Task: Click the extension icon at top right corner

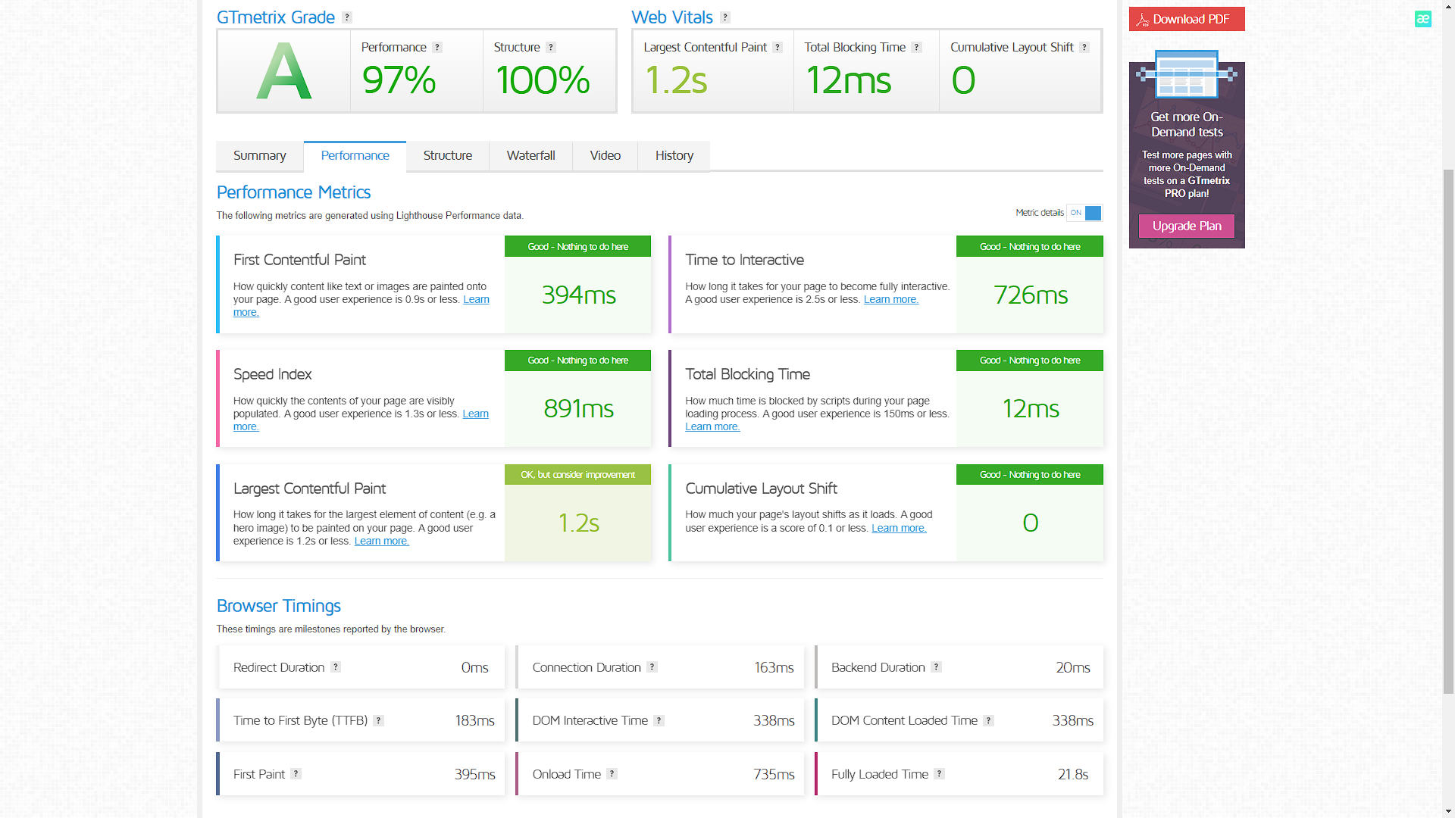Action: pyautogui.click(x=1422, y=19)
